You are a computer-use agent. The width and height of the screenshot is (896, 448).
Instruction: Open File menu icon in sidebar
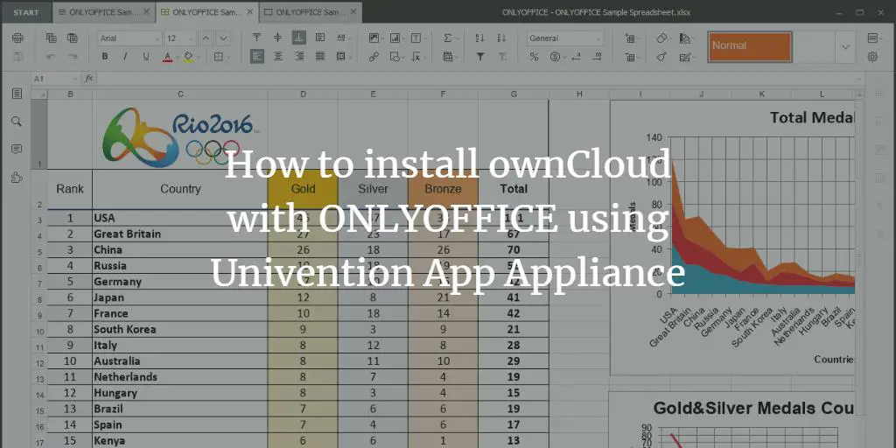tap(17, 94)
